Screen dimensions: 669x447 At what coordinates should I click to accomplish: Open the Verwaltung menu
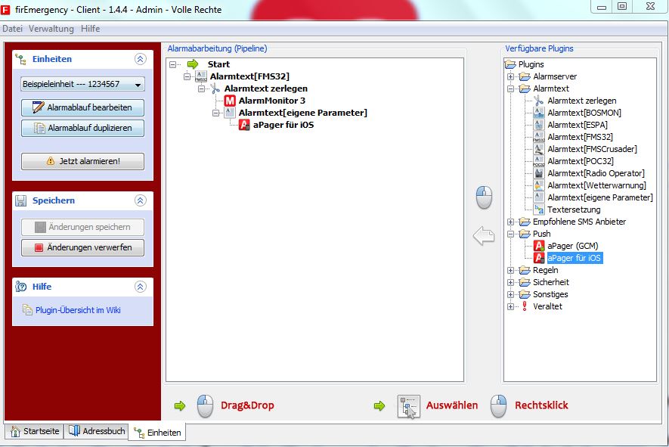click(51, 29)
